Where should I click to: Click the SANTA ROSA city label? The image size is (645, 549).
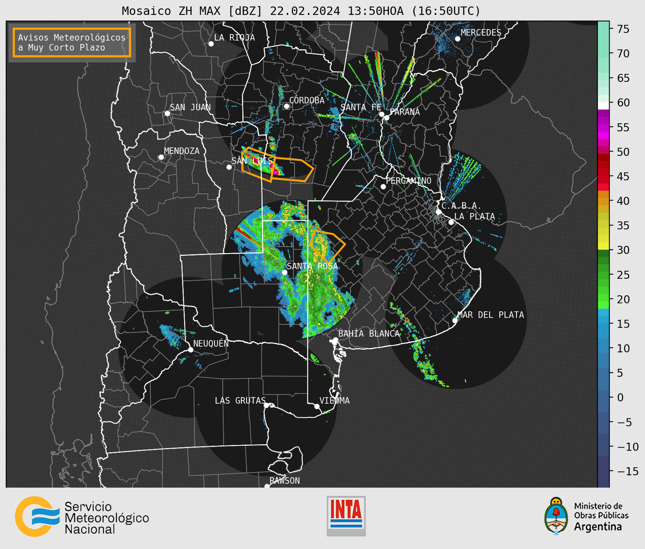(x=312, y=266)
